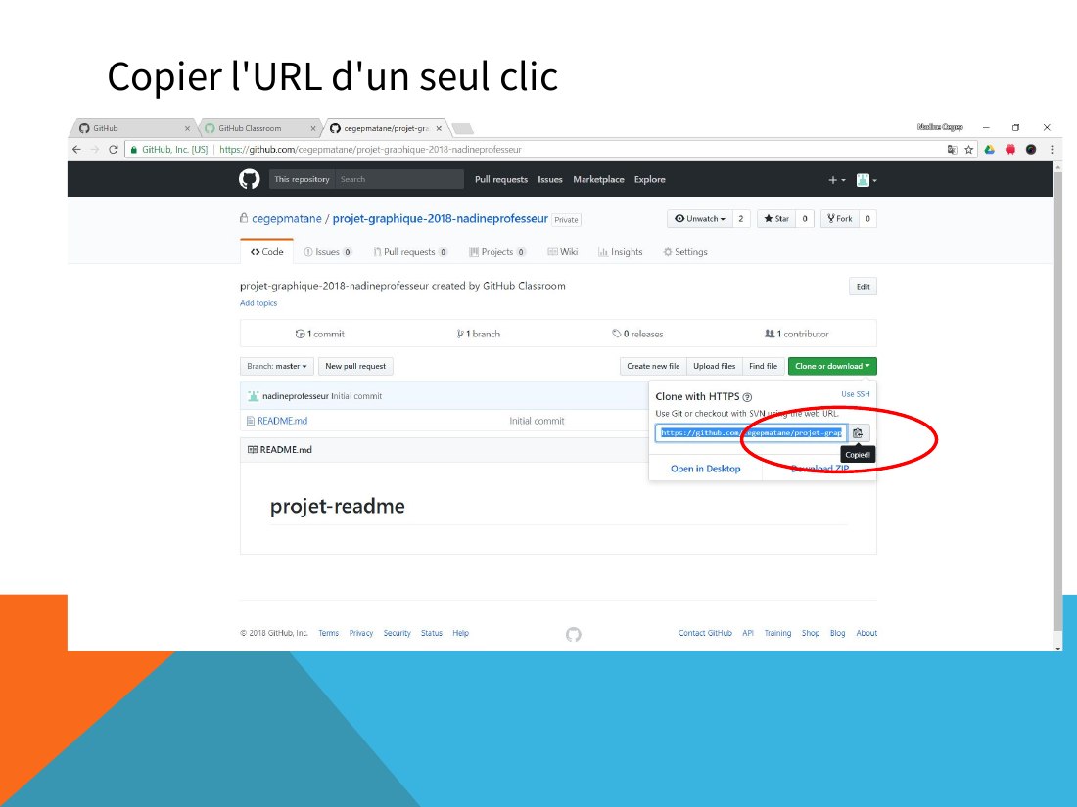Click nadineprofesseur avatar in commit row

(x=253, y=396)
